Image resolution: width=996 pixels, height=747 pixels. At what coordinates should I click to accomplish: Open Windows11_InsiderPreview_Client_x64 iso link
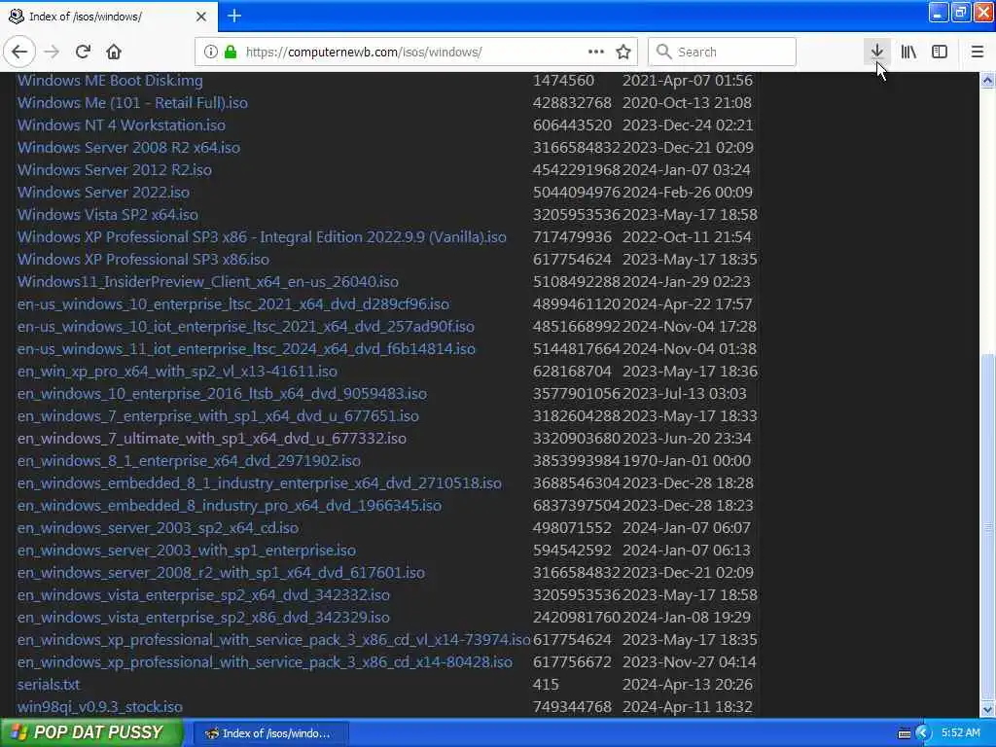pos(208,281)
